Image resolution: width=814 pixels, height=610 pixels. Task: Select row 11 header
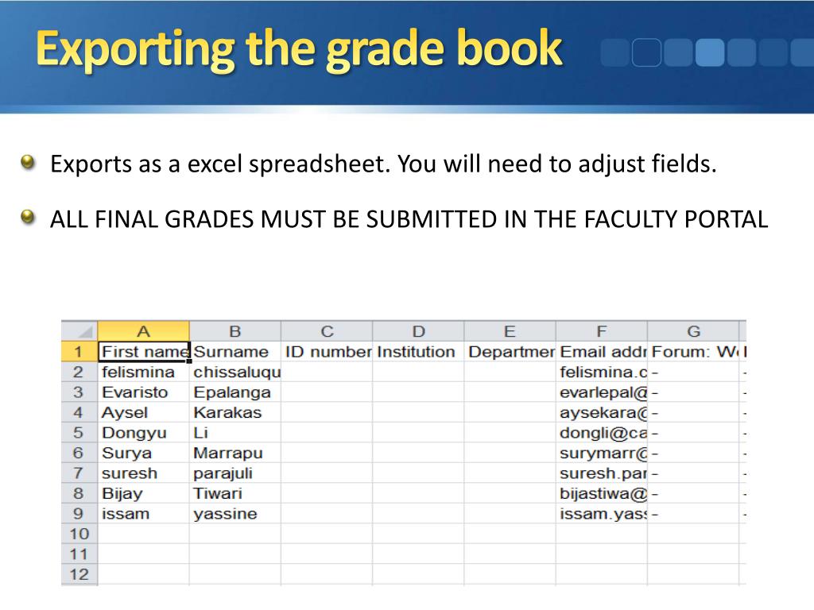tap(79, 554)
